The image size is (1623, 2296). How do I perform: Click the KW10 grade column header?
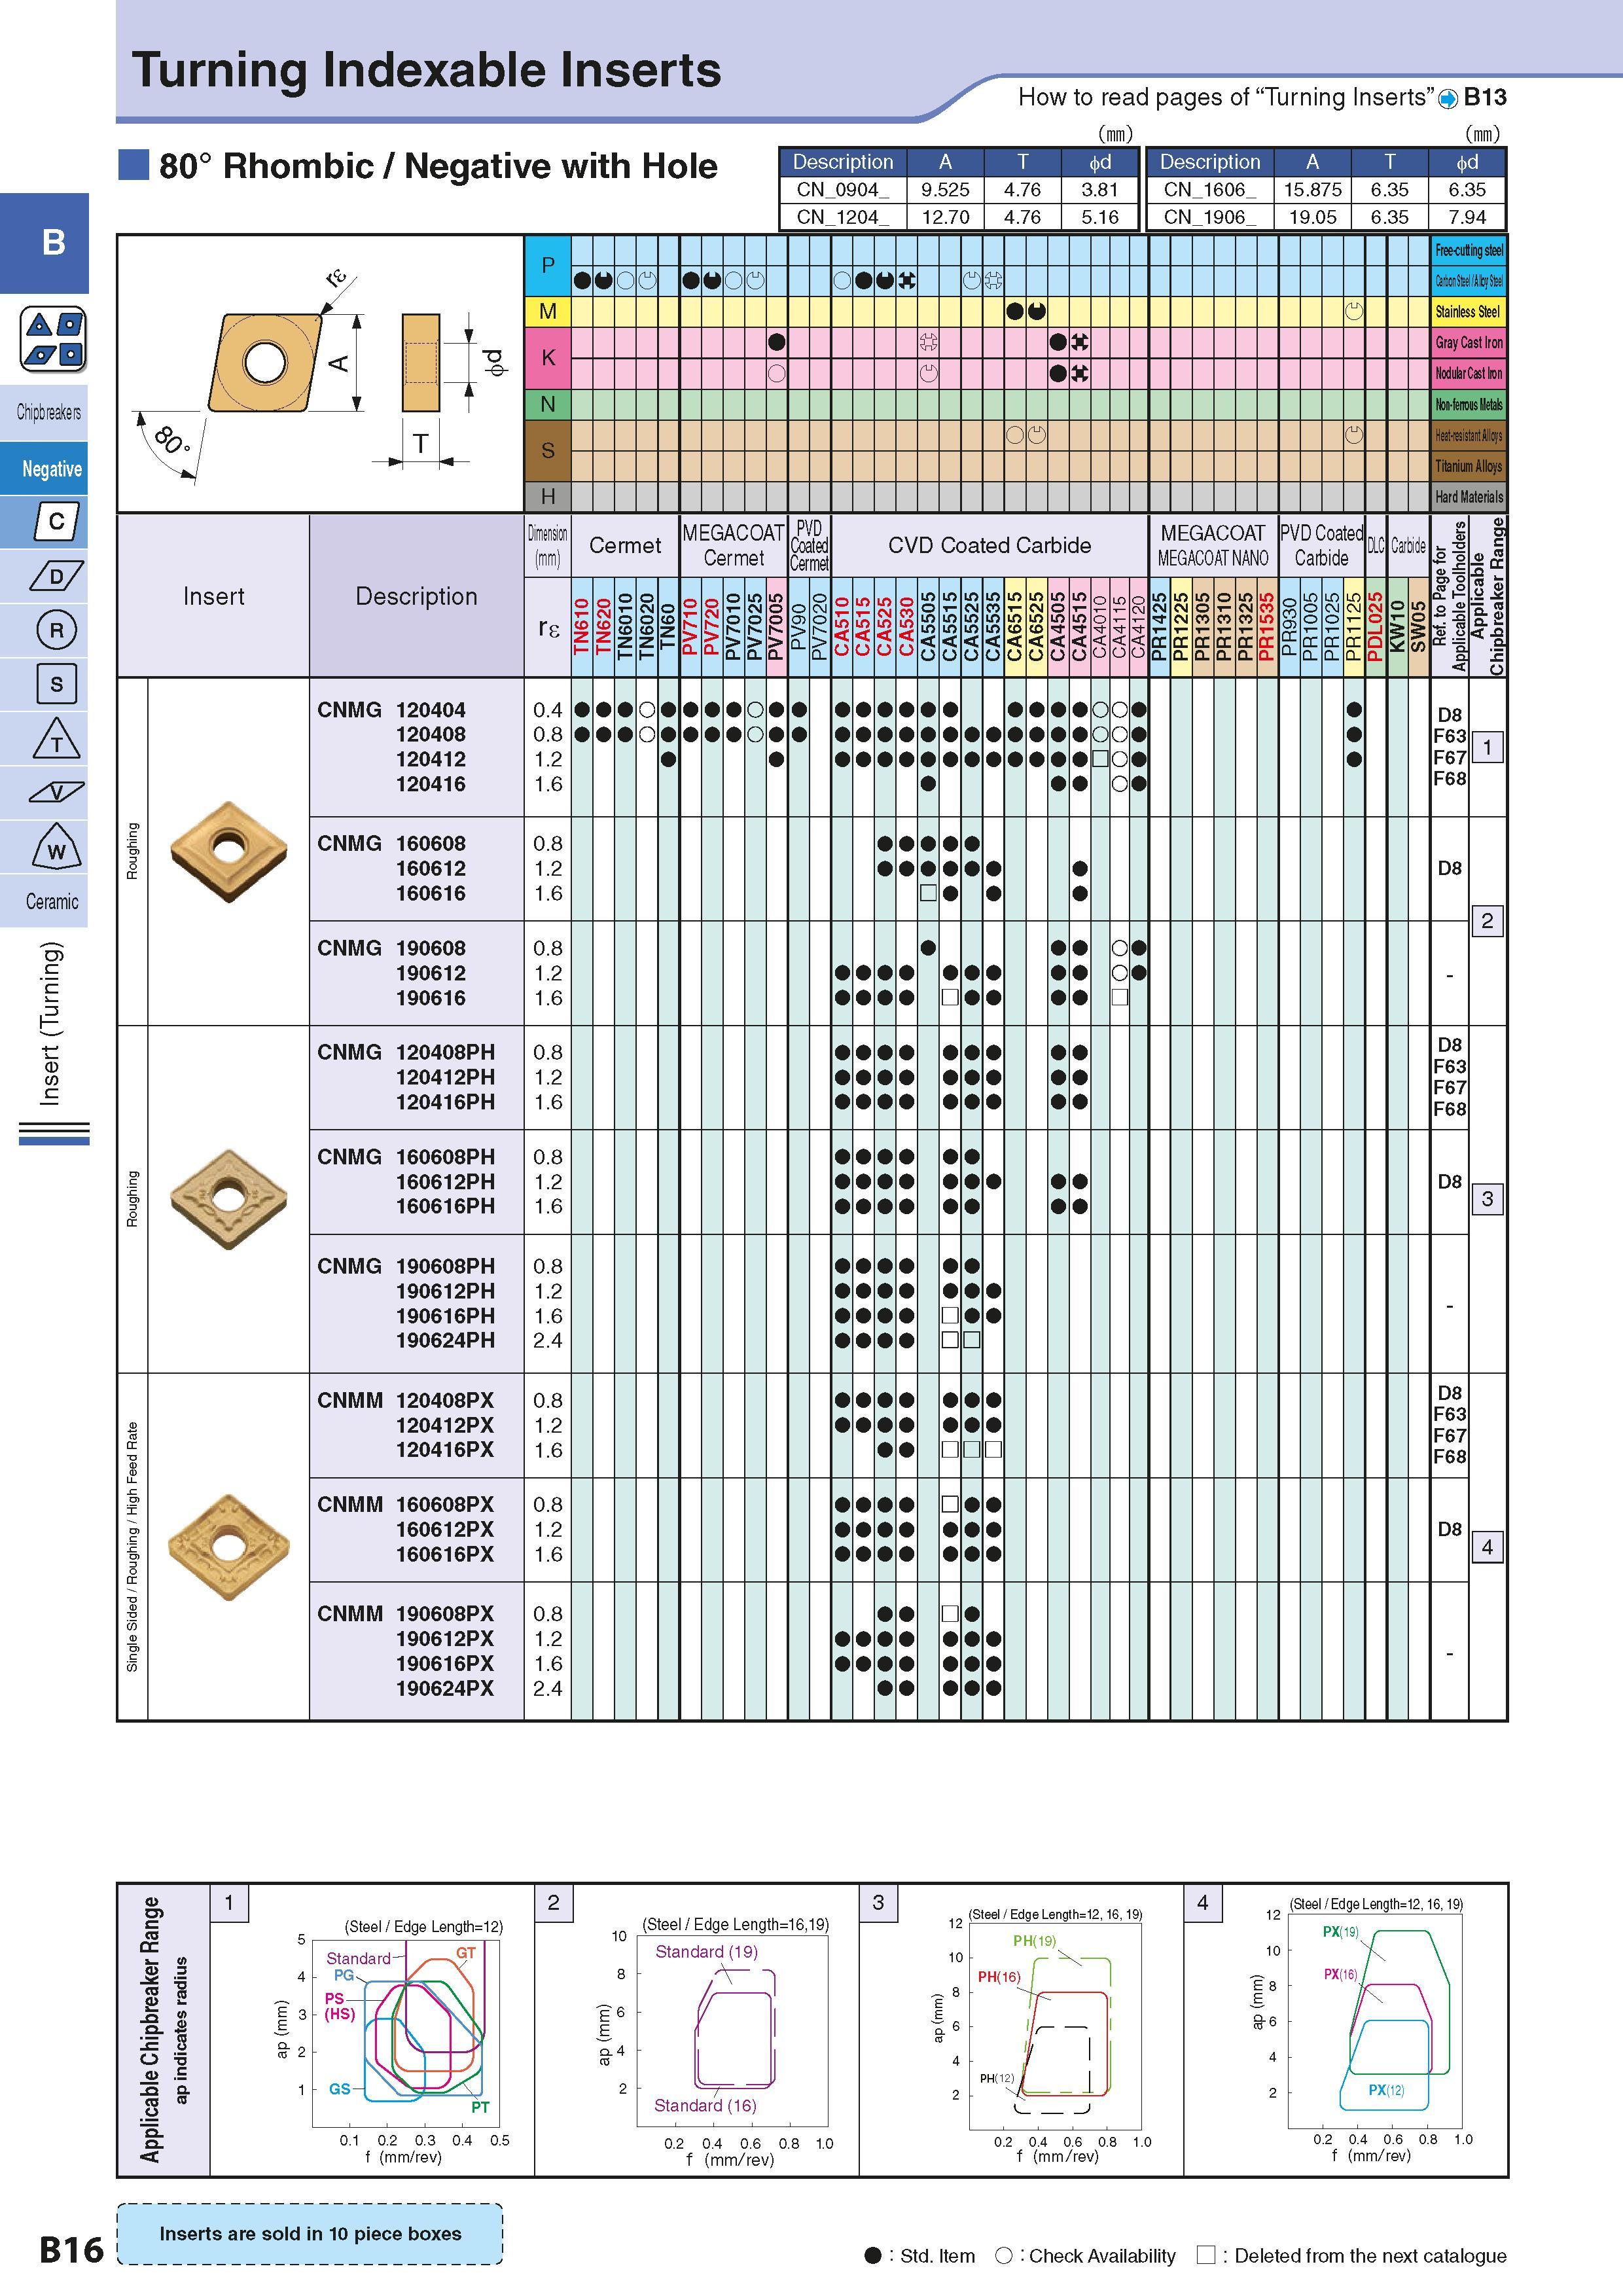point(1397,626)
